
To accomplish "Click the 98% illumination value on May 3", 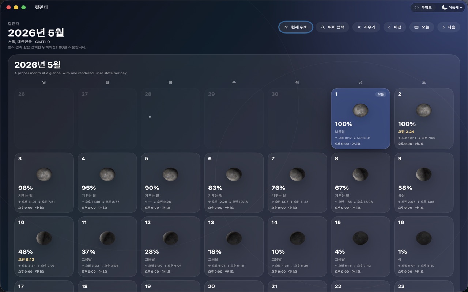I will click(x=26, y=188).
